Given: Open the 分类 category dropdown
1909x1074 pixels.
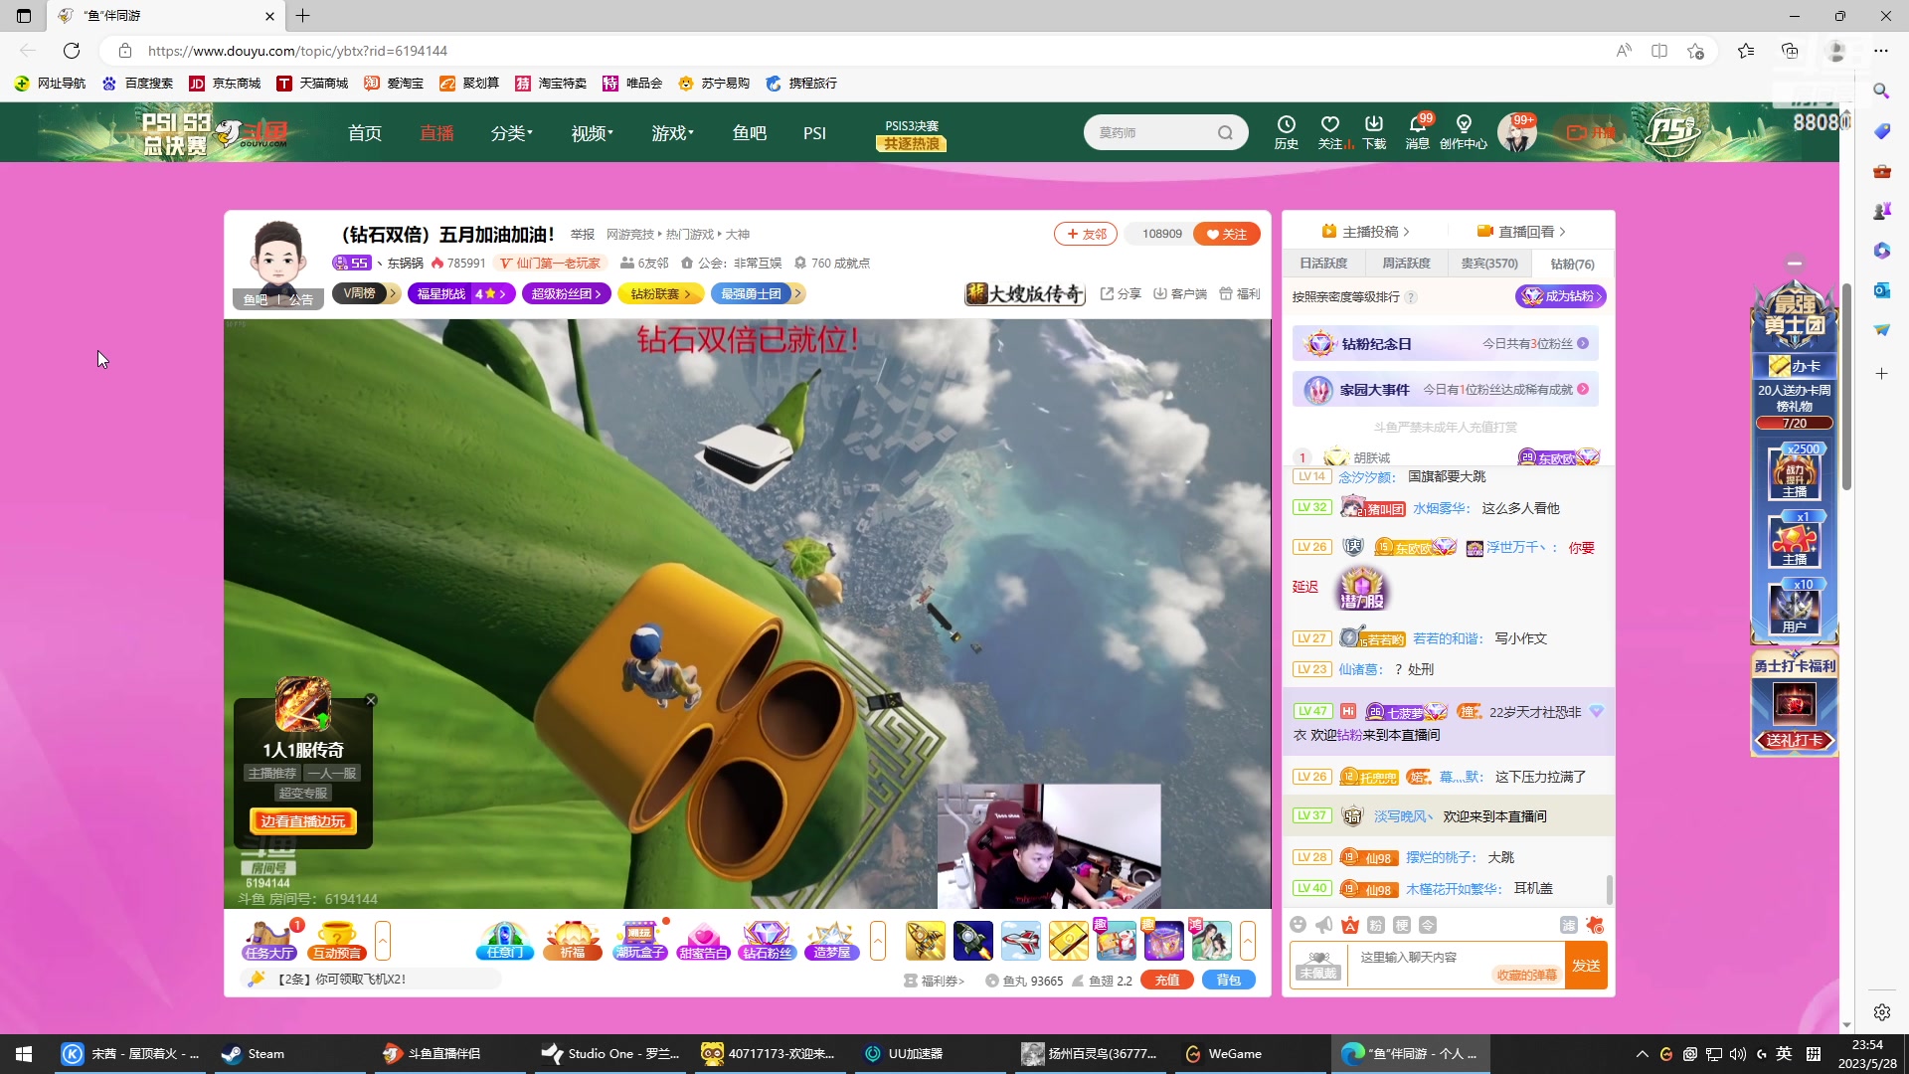Looking at the screenshot, I should coord(510,132).
